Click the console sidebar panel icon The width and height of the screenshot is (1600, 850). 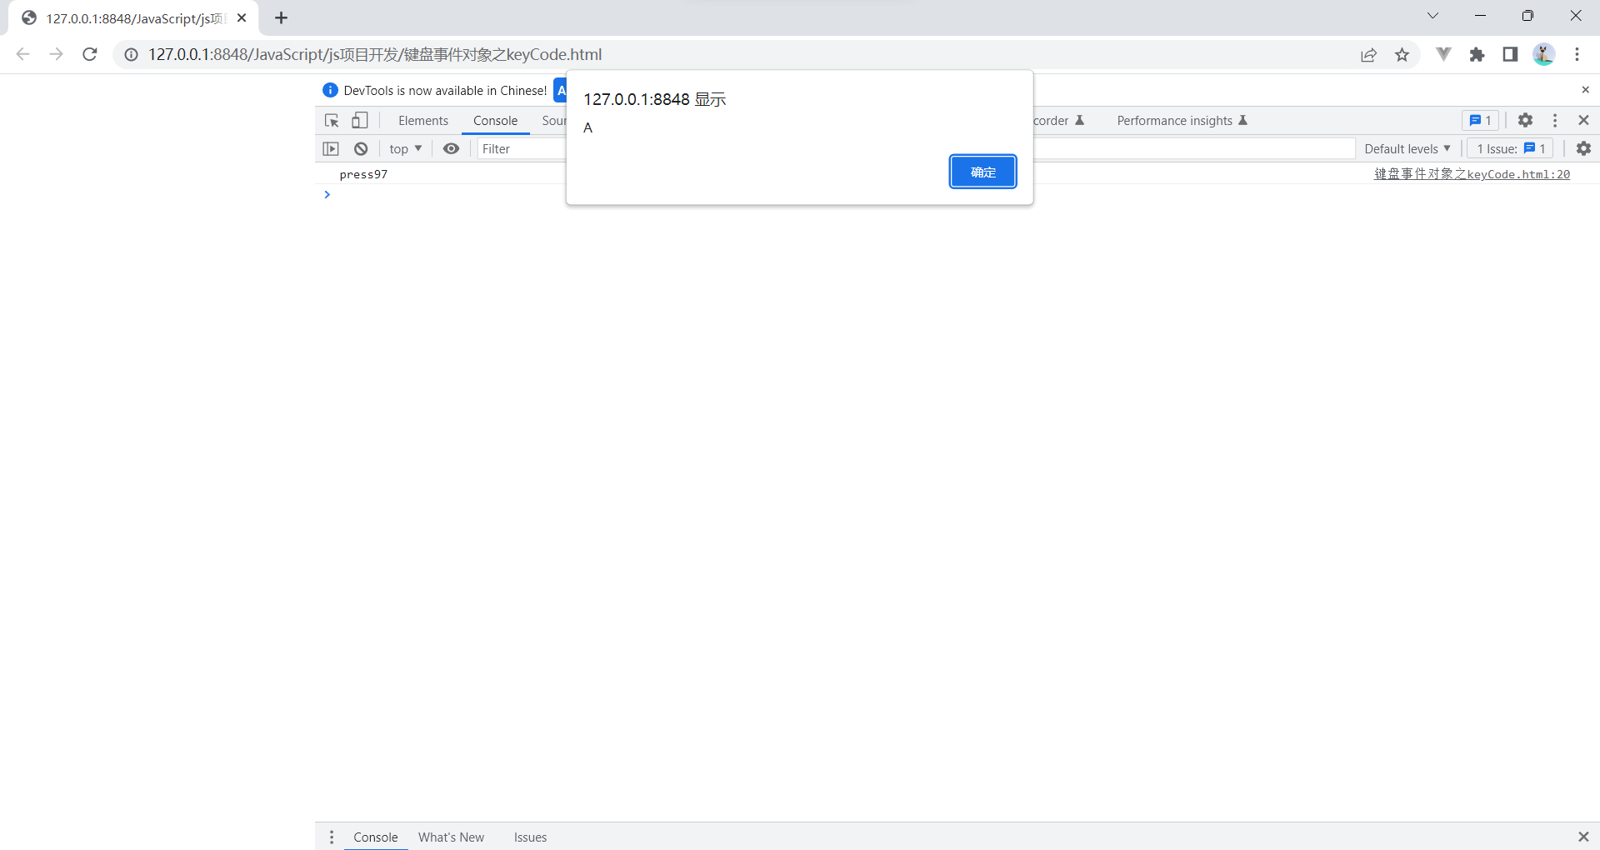pos(330,148)
